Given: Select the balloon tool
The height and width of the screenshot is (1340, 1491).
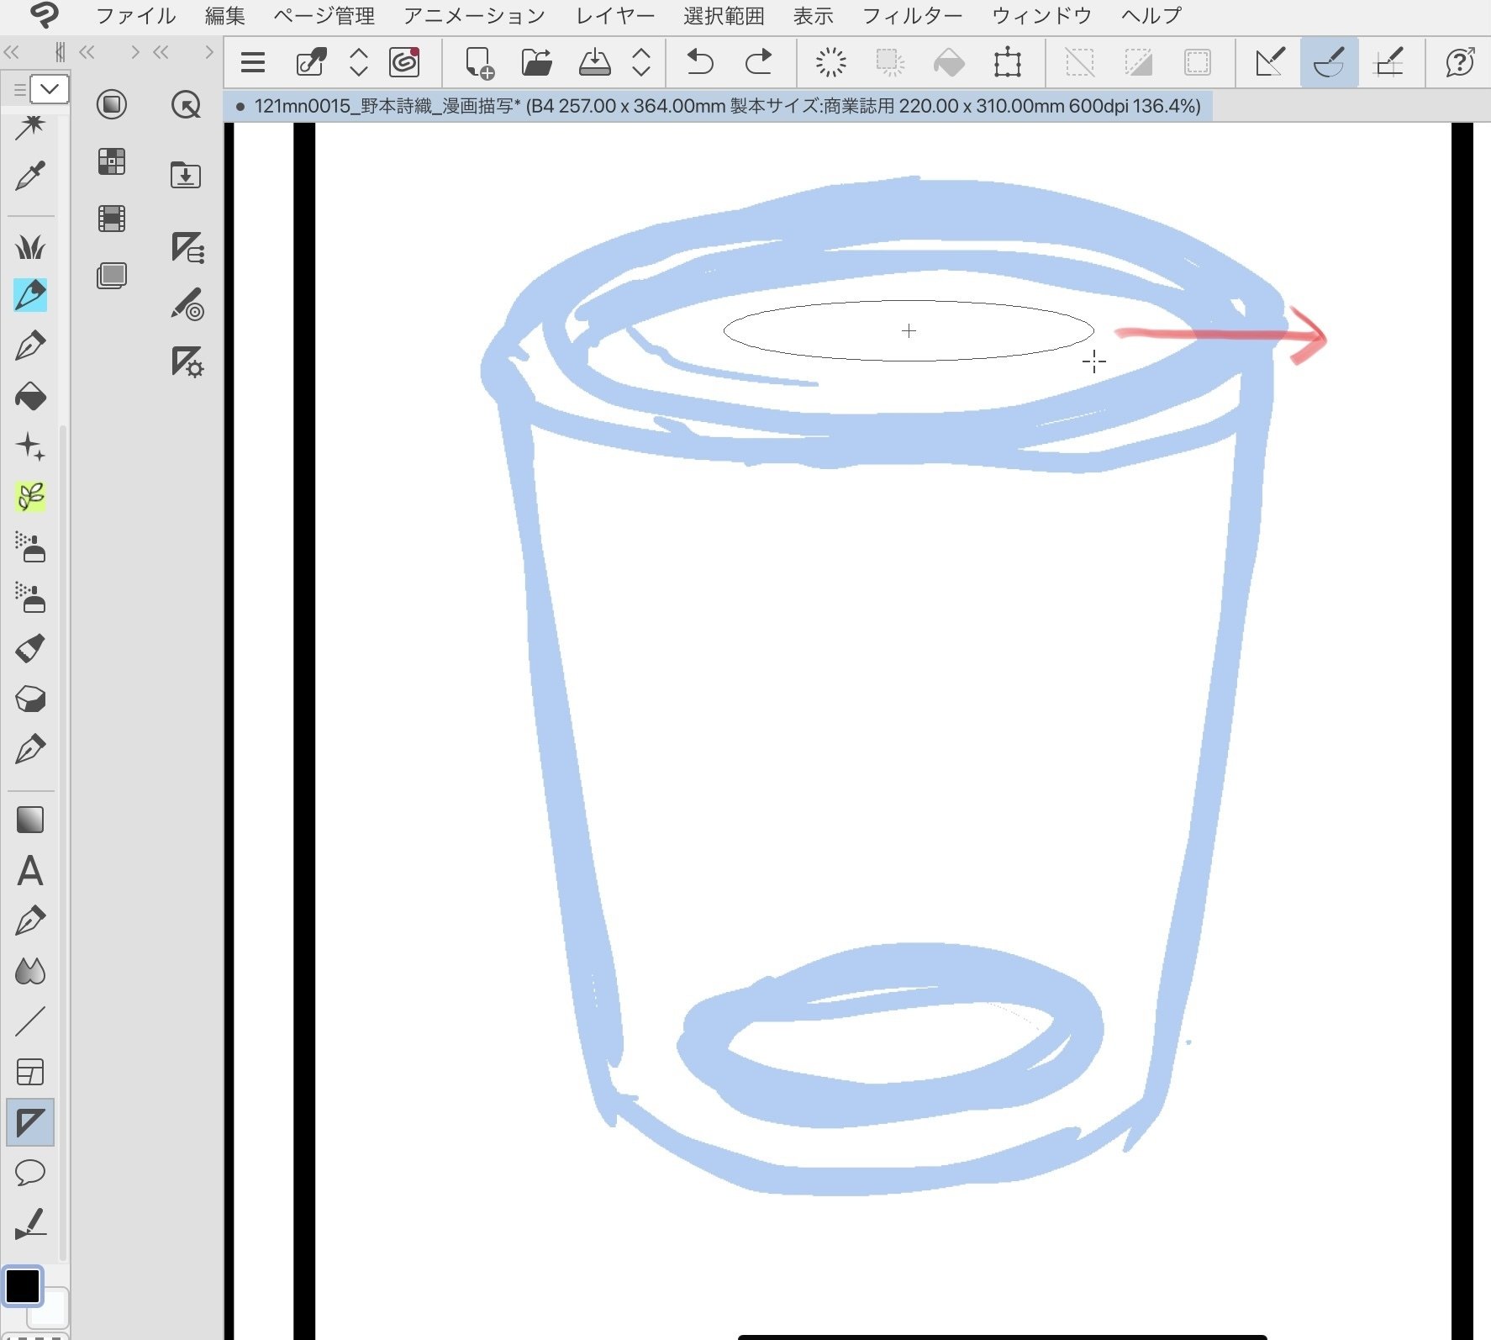Looking at the screenshot, I should [x=30, y=1172].
